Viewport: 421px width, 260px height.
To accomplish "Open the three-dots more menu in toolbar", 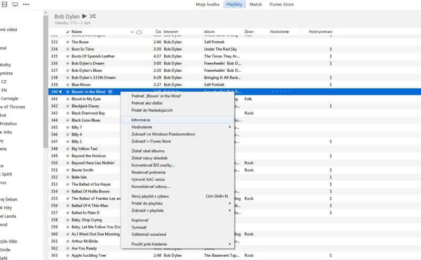I will (x=26, y=4).
